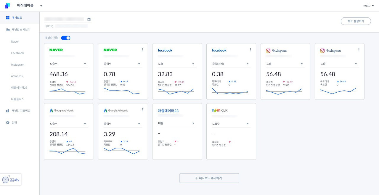Open the second Instagram card three-dot menu
This screenshot has height=195, width=379.
tap(359, 50)
